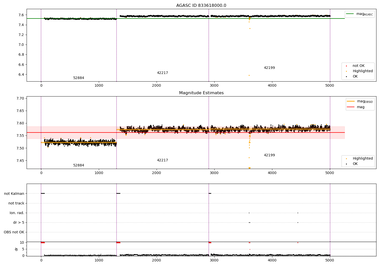
Task: Click the not Kalman markers starting at time 1300
Action: pyautogui.click(x=118, y=194)
